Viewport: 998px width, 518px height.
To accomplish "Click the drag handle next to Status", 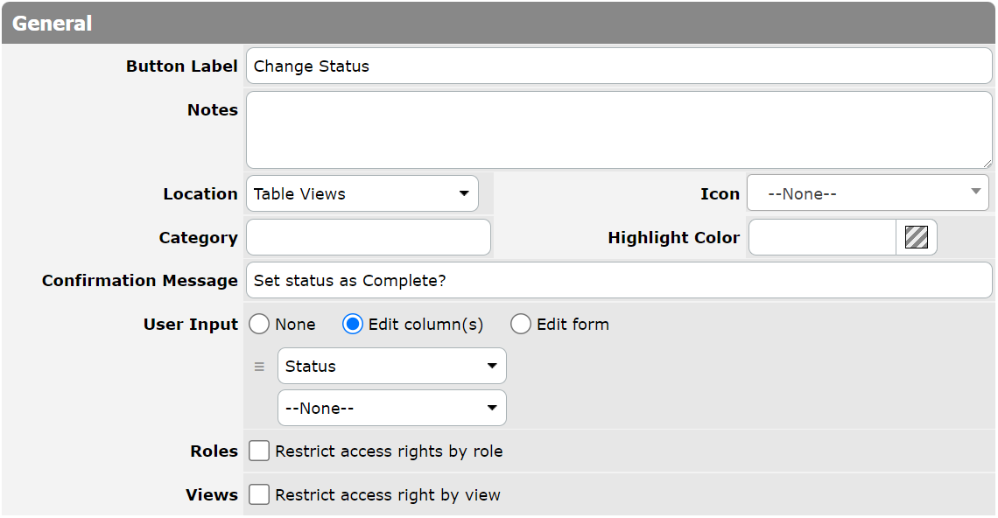I will (x=259, y=366).
